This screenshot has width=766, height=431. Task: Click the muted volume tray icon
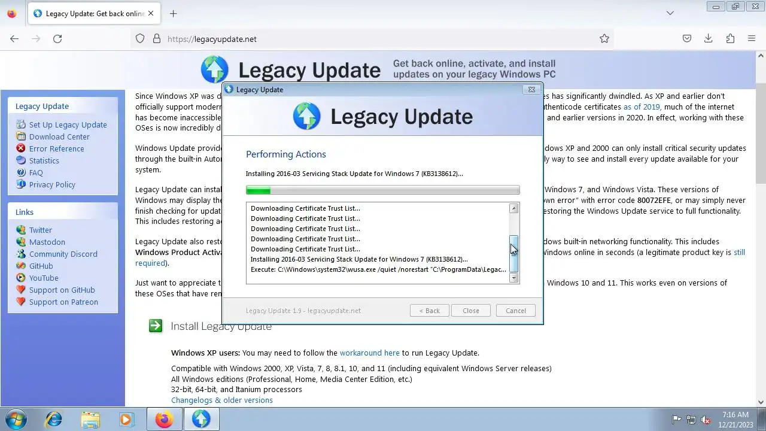point(706,420)
